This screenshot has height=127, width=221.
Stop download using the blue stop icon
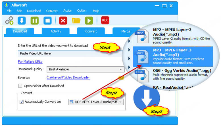[x=47, y=20]
